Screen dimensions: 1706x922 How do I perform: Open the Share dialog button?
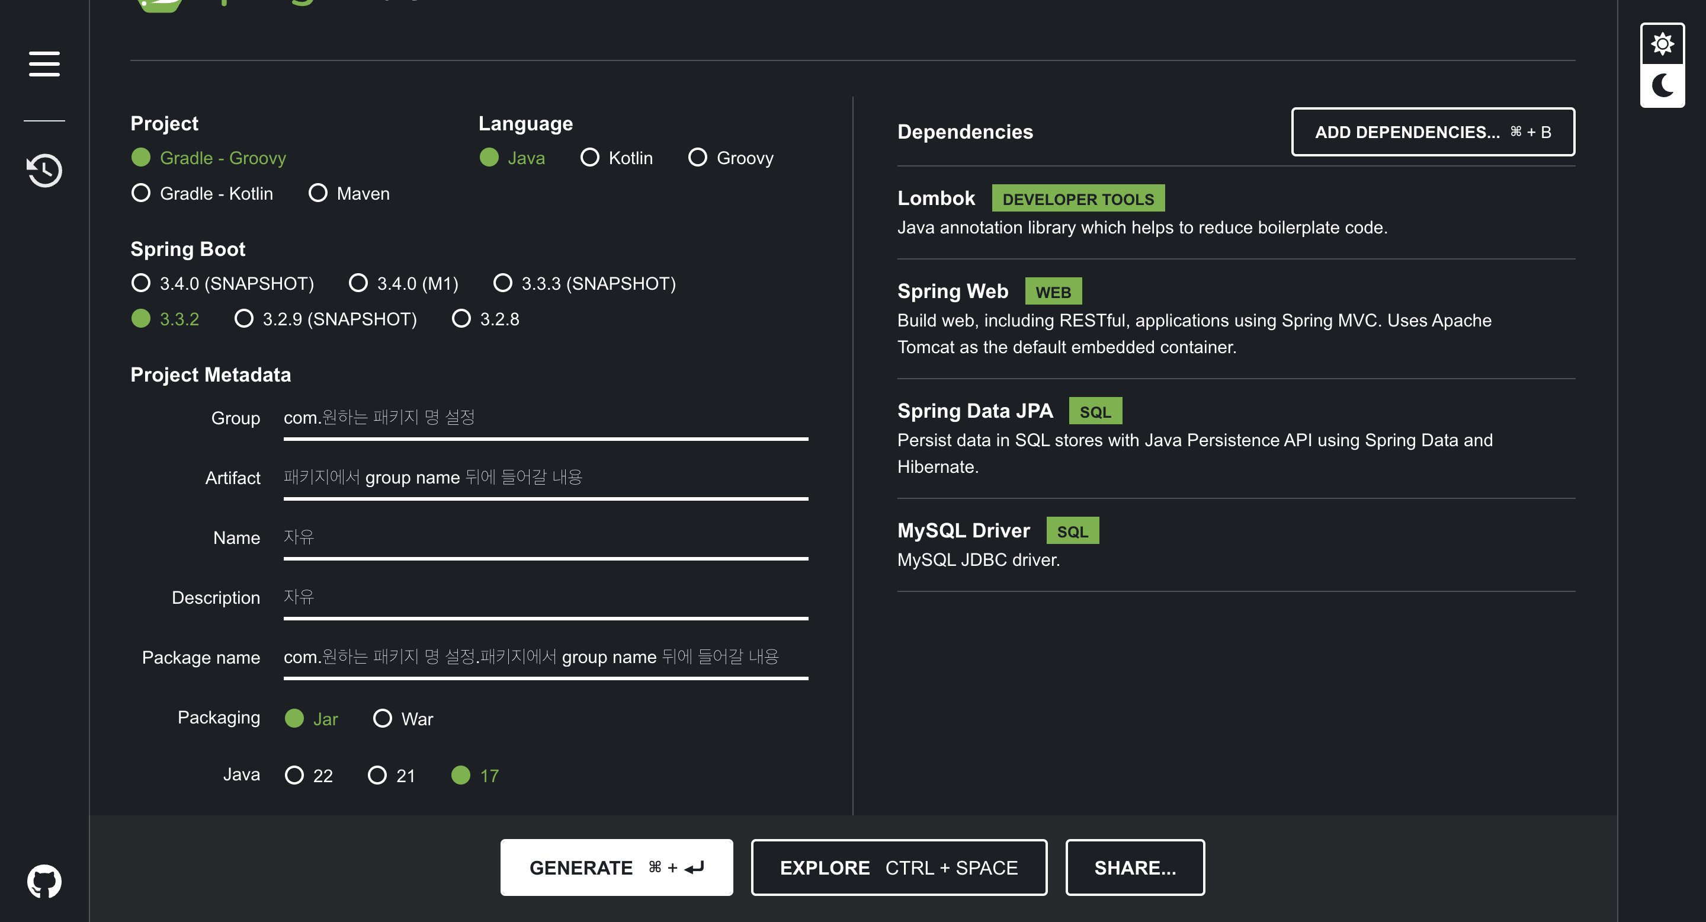pos(1134,867)
